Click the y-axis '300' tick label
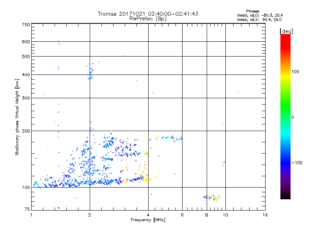The width and height of the screenshot is (312, 234). [x=26, y=98]
